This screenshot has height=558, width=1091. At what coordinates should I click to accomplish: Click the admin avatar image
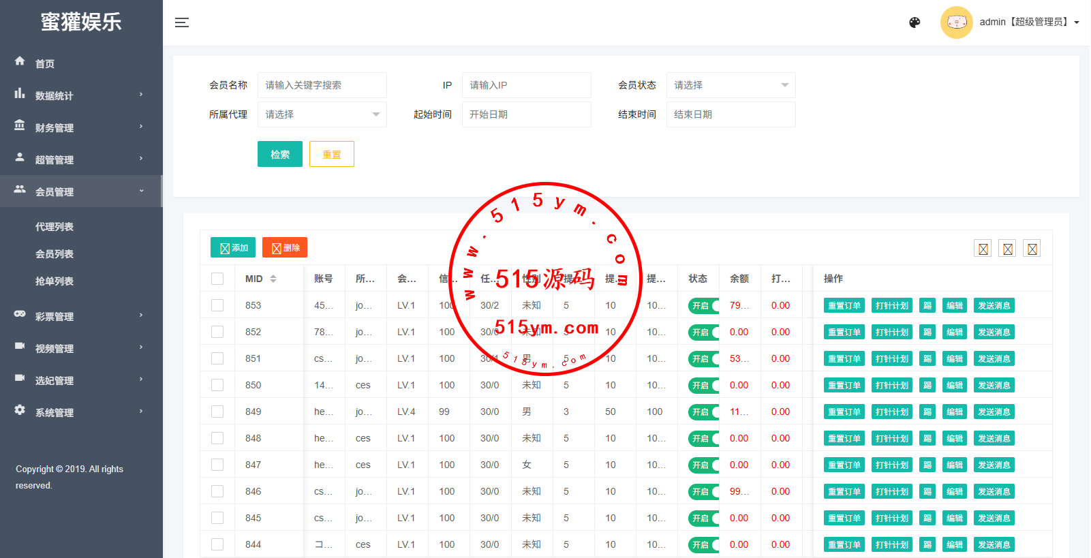956,22
